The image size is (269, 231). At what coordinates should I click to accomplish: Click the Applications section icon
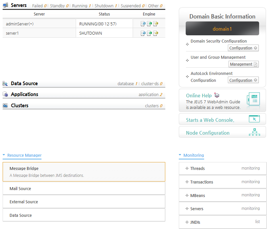pos(5,94)
